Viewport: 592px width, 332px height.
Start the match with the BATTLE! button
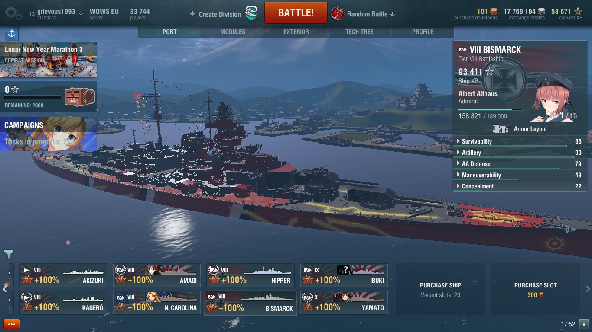[x=296, y=13]
